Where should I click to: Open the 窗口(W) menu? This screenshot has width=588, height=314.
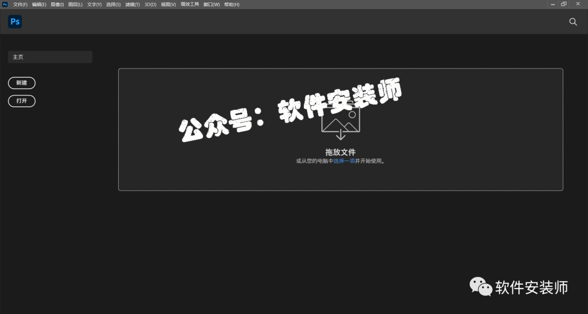[x=211, y=4]
